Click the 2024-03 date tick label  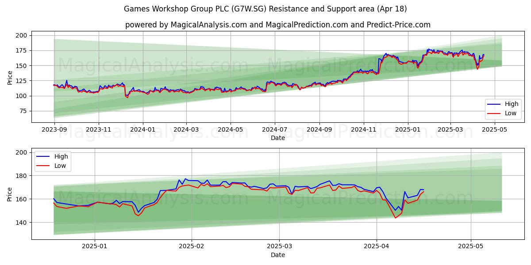coord(186,129)
